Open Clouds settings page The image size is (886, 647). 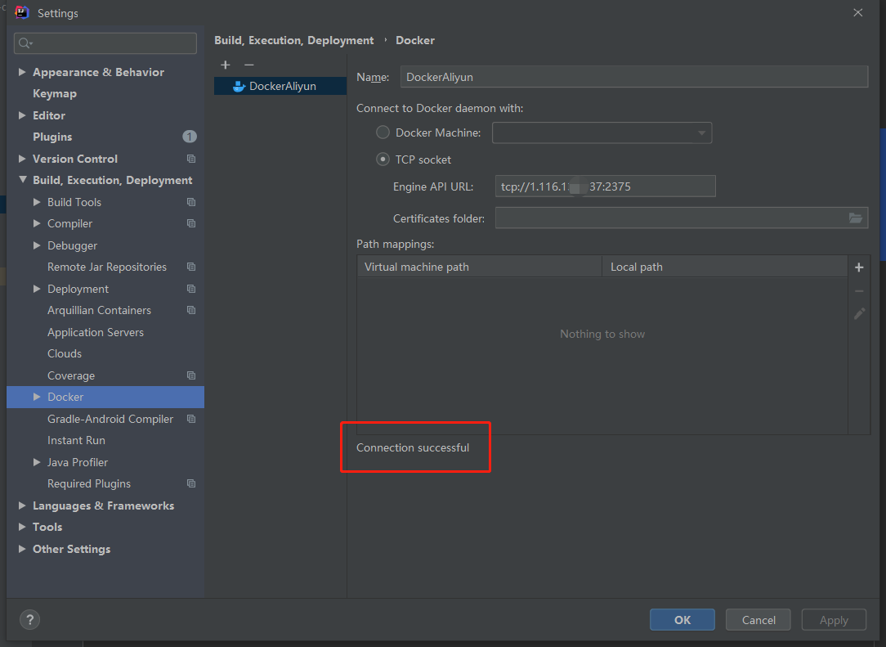coord(65,354)
